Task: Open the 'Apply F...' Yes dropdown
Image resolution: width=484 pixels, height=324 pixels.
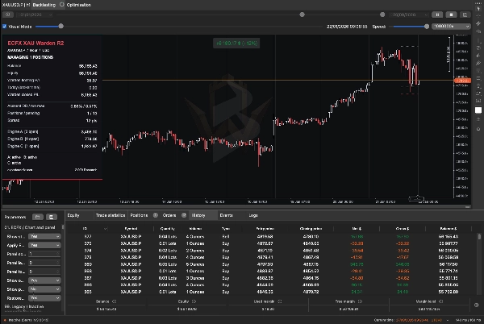Action: 44,245
